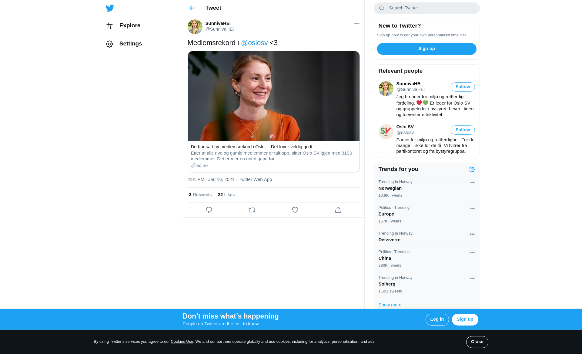Open Settings from sidebar

coord(124,44)
